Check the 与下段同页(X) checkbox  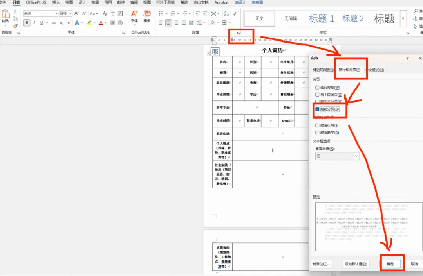(x=317, y=95)
